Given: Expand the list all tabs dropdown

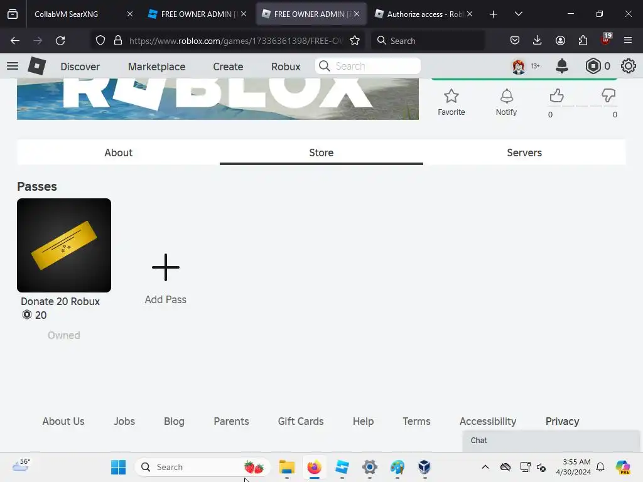Looking at the screenshot, I should (x=518, y=14).
